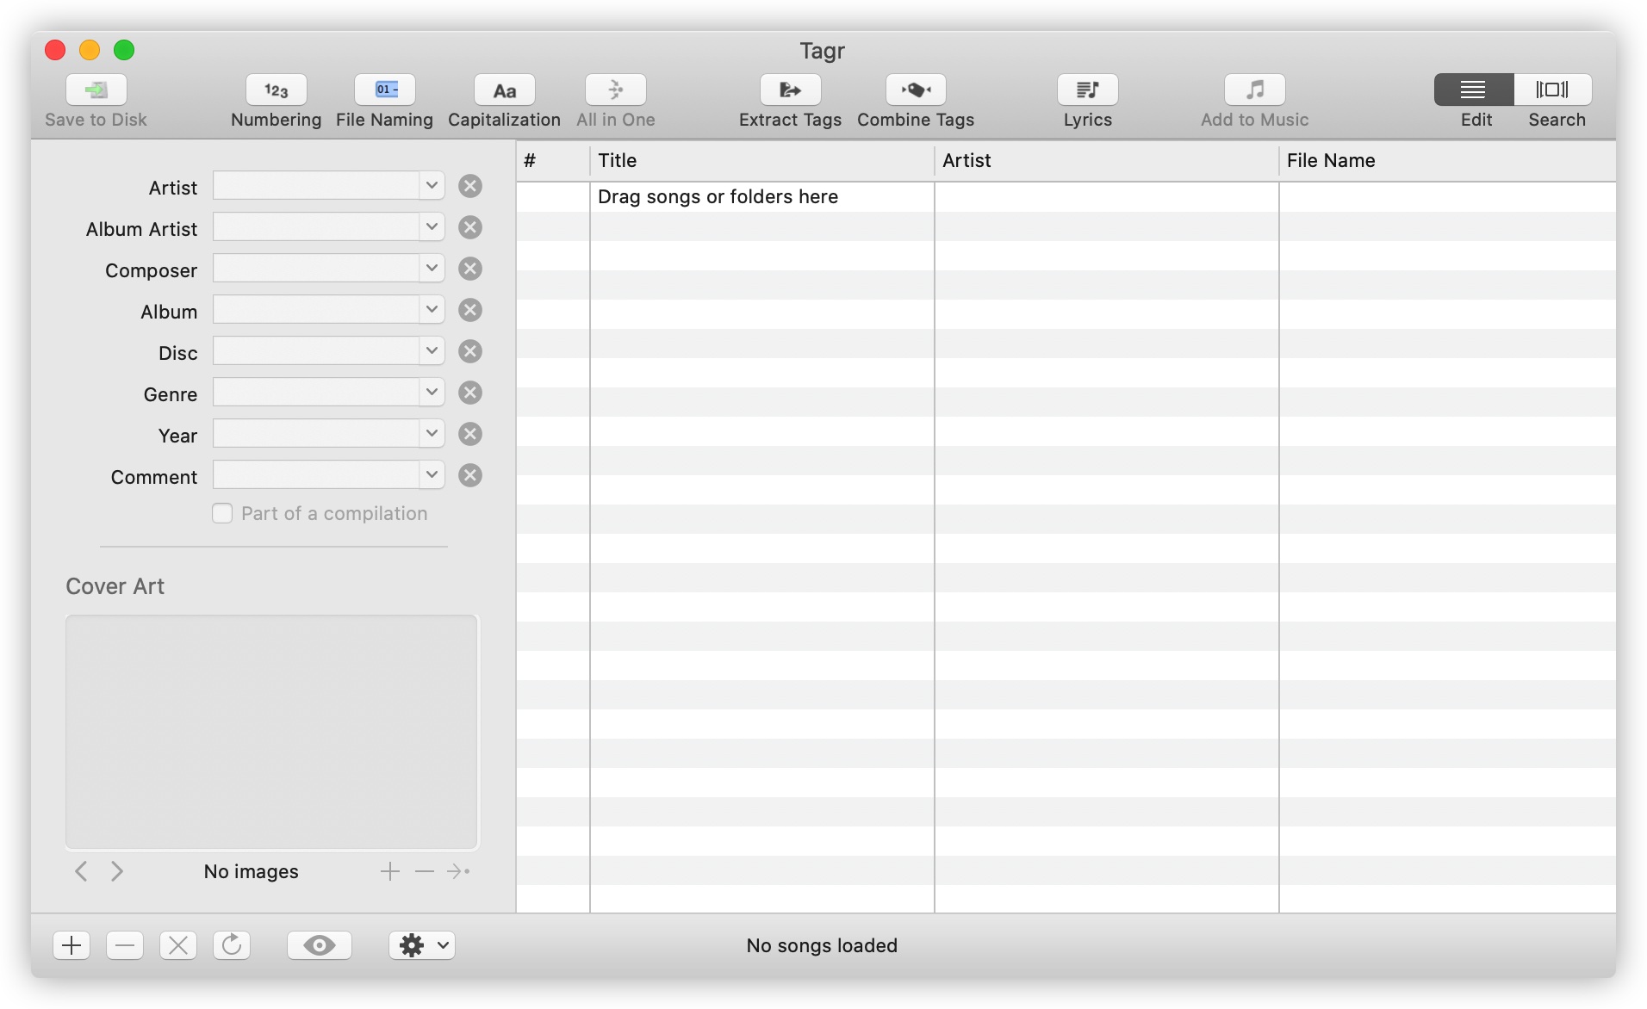This screenshot has width=1647, height=1009.
Task: Toggle the preview eye button
Action: click(319, 944)
